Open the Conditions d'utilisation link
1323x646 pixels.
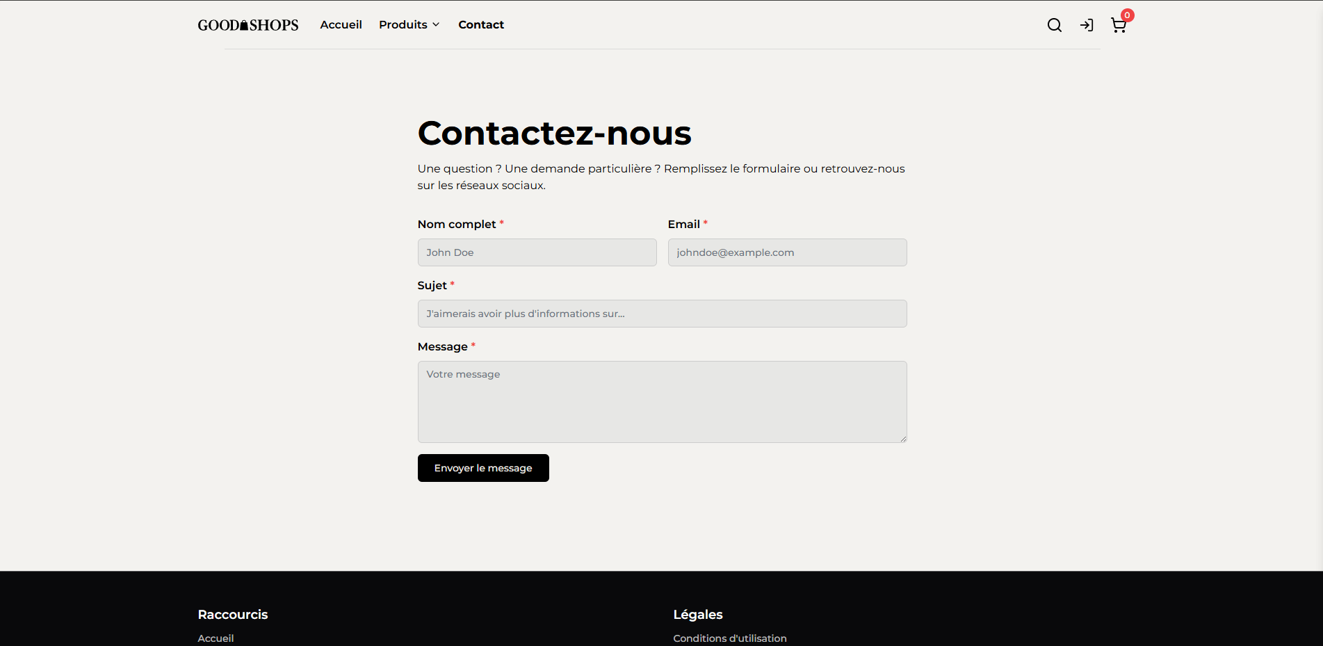pyautogui.click(x=729, y=638)
